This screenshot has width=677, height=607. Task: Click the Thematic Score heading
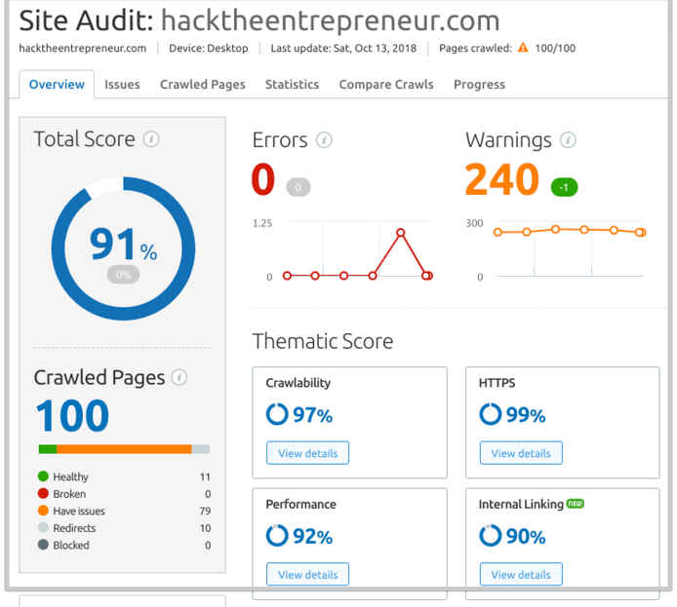(323, 341)
